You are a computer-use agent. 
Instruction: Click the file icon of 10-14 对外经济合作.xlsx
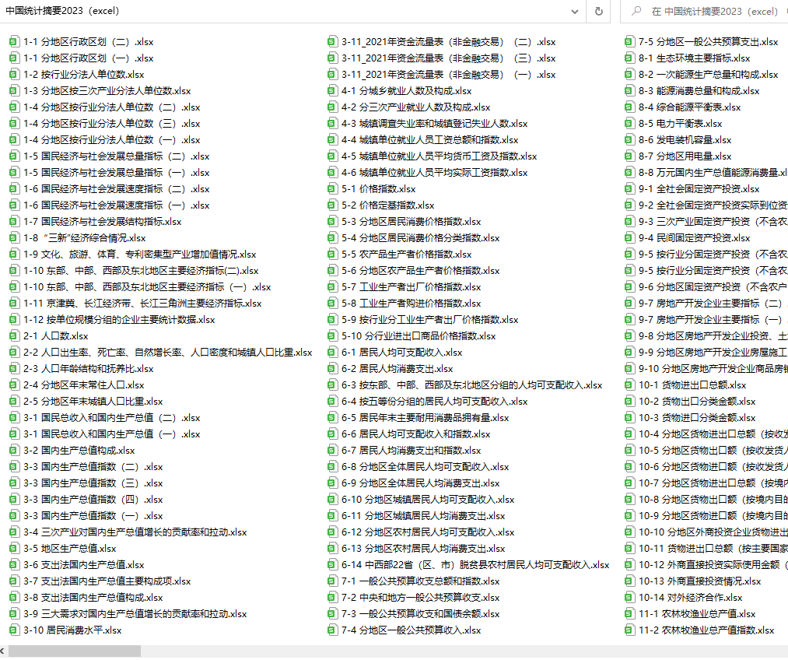click(629, 597)
